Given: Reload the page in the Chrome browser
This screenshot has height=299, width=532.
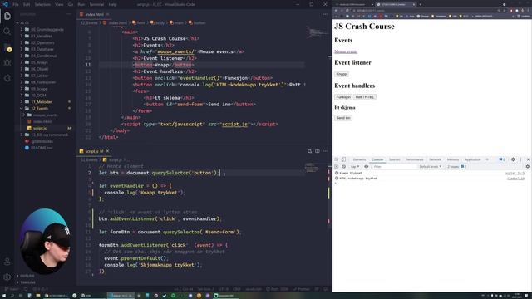Looking at the screenshot, I should click(347, 11).
